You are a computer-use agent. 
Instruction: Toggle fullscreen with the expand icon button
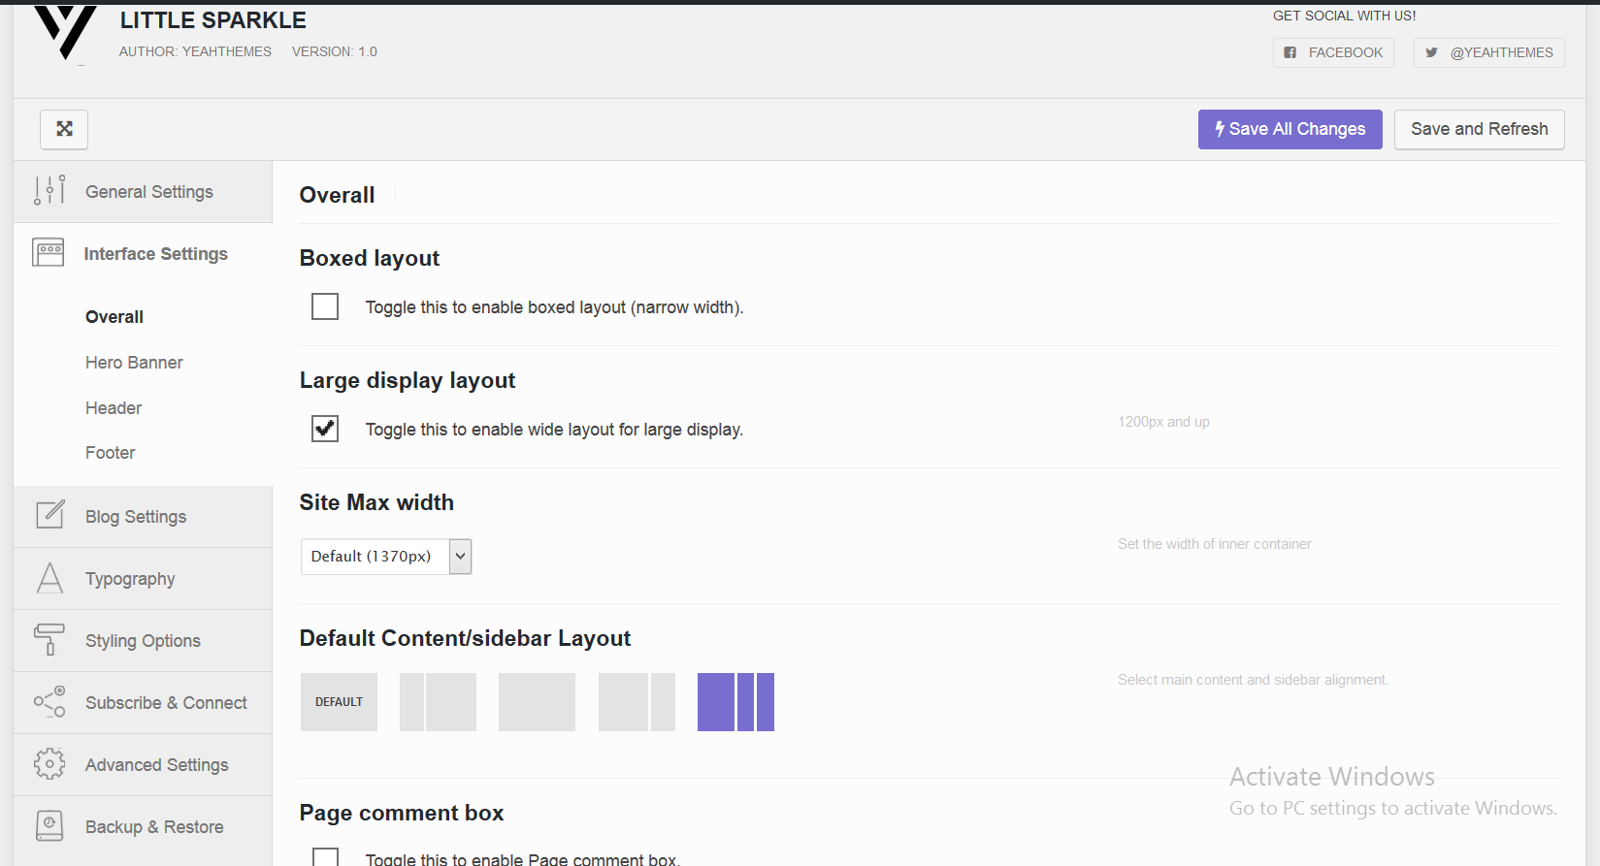pos(64,129)
